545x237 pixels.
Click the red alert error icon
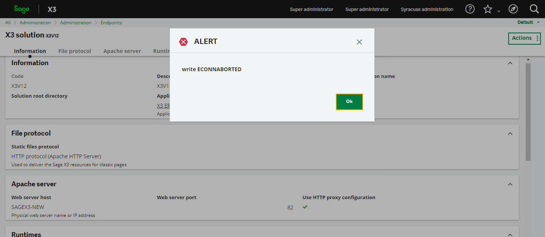(183, 42)
